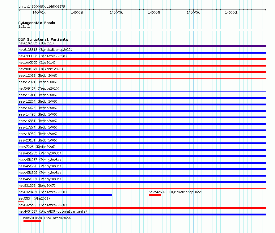
Task: Select essv12204 (Redon2006) label
Action: [38, 101]
